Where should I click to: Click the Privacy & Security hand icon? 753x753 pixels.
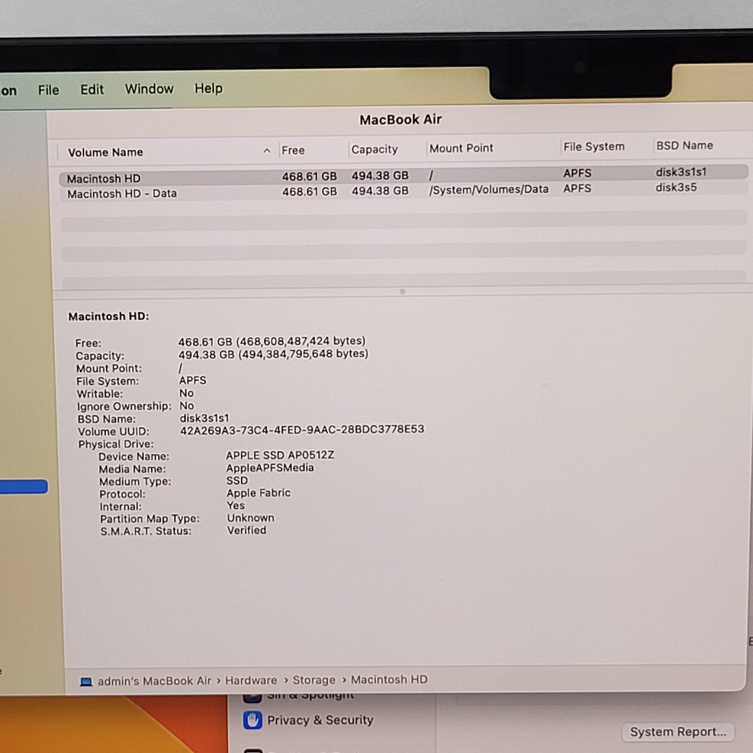253,720
